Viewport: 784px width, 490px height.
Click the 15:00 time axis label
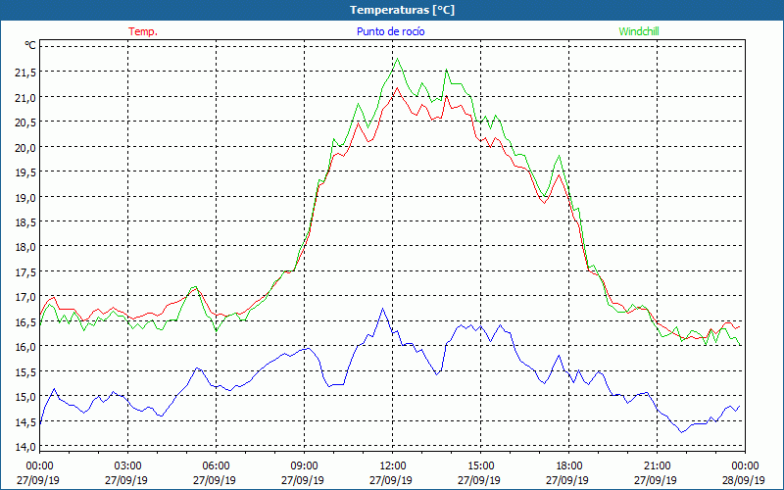click(x=480, y=466)
